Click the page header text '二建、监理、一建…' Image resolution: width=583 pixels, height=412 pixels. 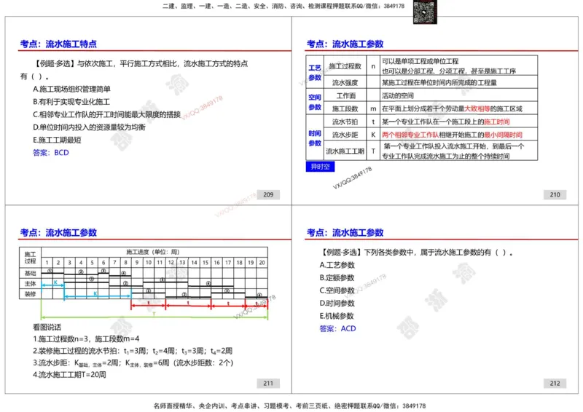pyautogui.click(x=283, y=6)
